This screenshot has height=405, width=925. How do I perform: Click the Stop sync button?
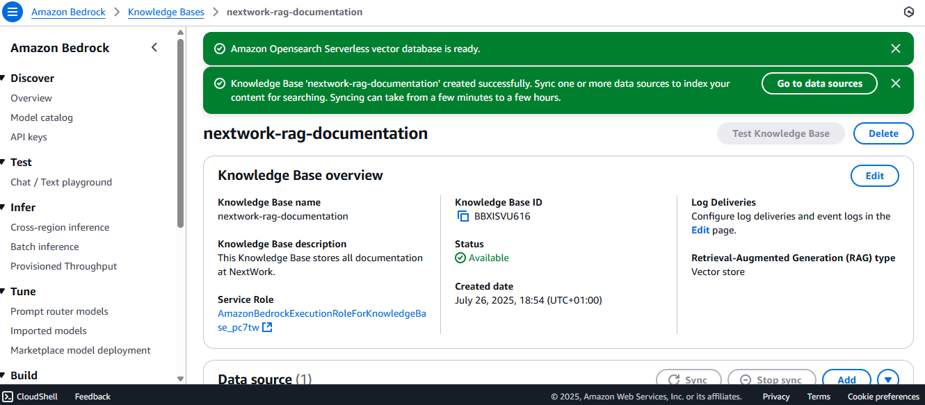coord(771,379)
